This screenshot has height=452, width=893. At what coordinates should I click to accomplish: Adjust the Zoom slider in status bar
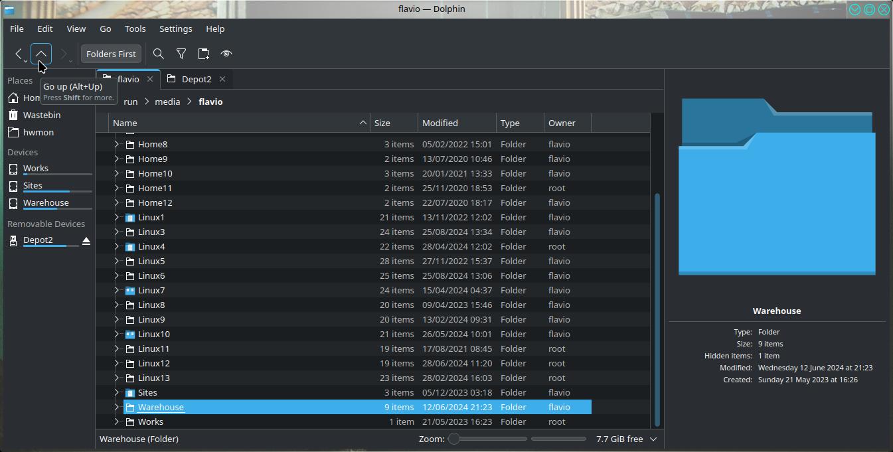(454, 439)
